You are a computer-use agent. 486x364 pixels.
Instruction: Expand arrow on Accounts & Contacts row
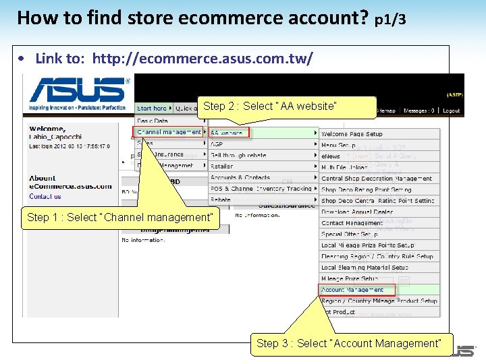click(315, 178)
